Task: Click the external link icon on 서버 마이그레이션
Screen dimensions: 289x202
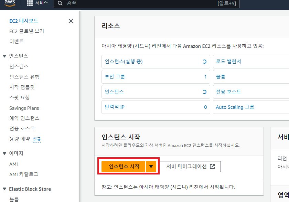Action: 212,167
